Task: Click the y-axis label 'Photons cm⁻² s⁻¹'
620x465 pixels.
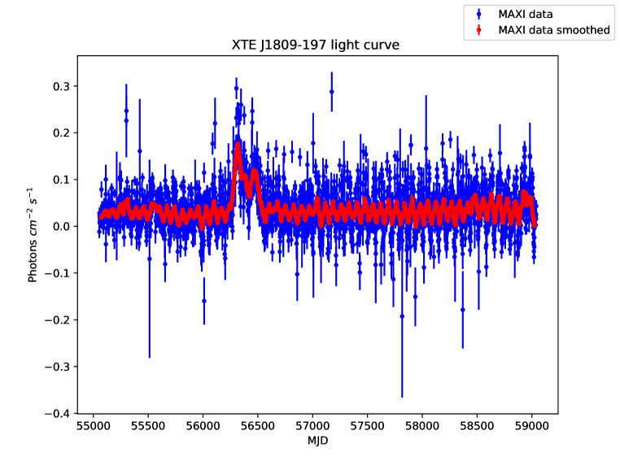Action: click(33, 235)
